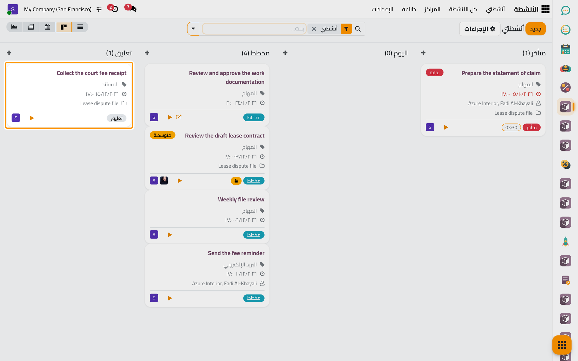Add a card to متأخر column

coord(423,53)
